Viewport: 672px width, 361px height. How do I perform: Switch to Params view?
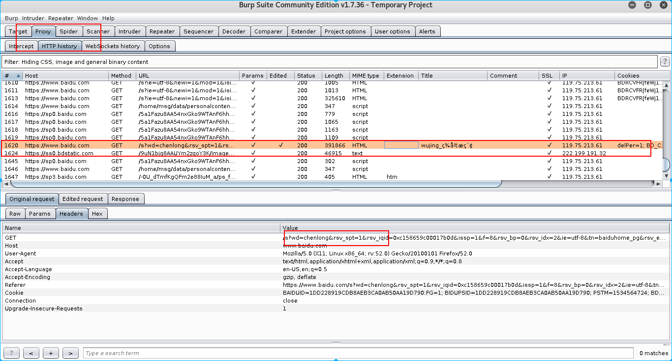[x=40, y=214]
